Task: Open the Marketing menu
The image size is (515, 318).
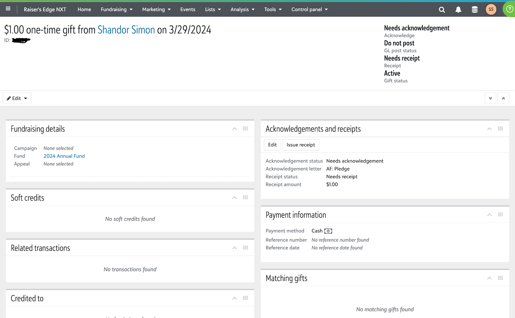Action: [156, 10]
